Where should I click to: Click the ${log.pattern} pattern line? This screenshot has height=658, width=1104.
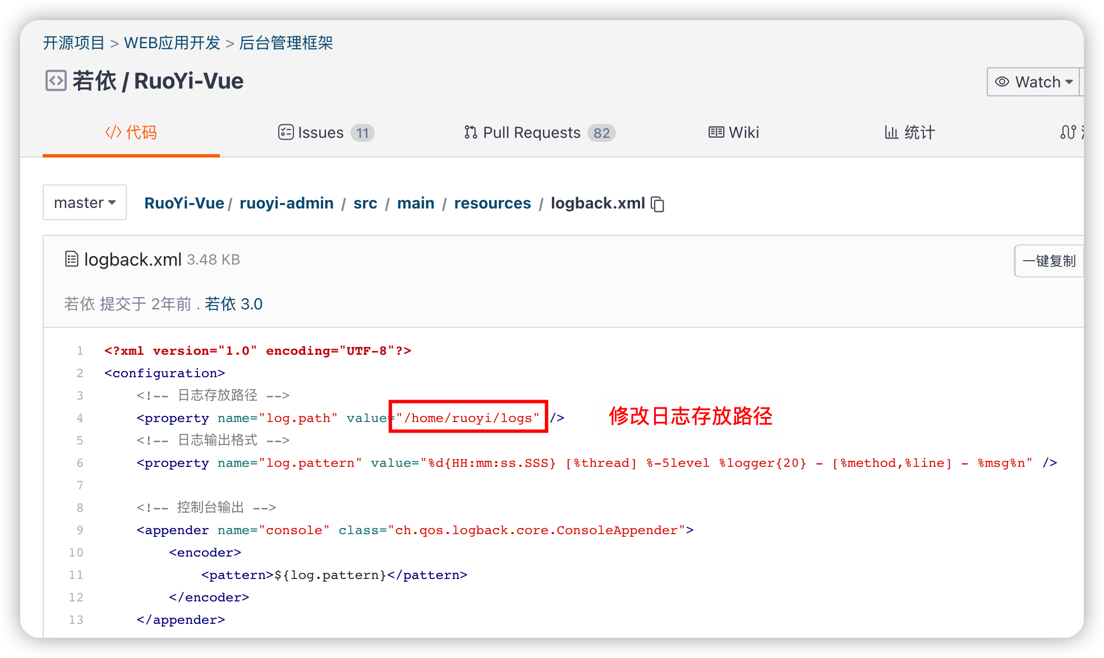[334, 575]
